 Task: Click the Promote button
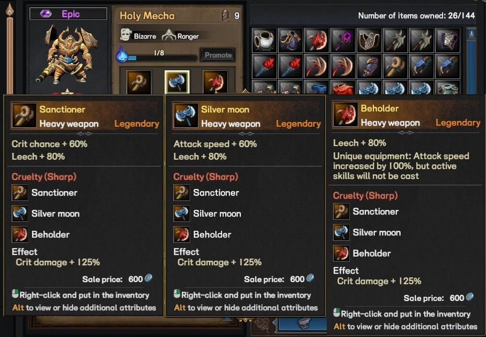click(x=217, y=55)
